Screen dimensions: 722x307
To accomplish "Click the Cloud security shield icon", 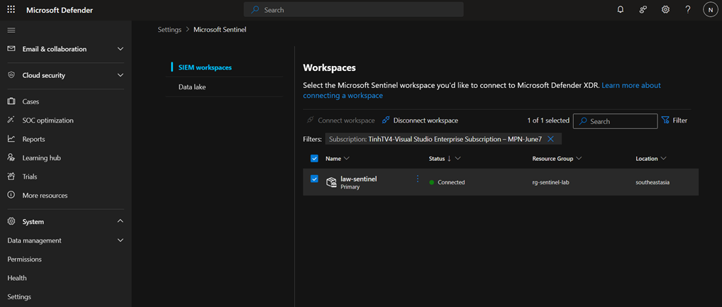I will point(11,75).
